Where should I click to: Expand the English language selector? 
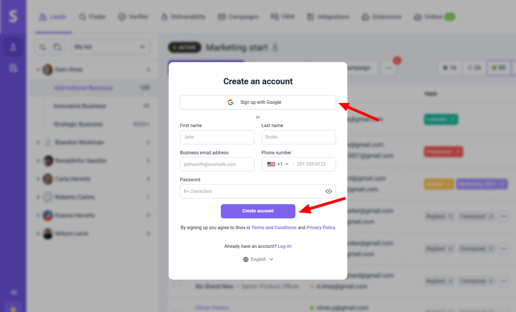[x=258, y=259]
